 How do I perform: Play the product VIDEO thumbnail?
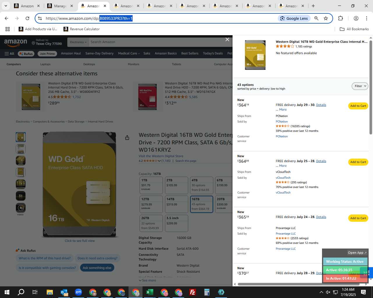click(21, 208)
